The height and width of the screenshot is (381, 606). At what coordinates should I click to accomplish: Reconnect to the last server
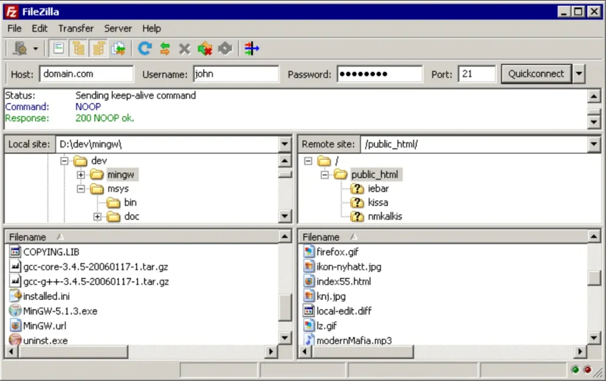click(x=225, y=48)
